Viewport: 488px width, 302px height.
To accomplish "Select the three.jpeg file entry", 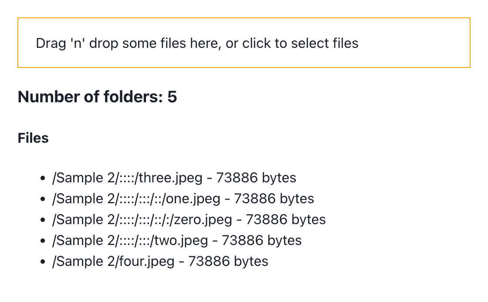I will click(174, 178).
